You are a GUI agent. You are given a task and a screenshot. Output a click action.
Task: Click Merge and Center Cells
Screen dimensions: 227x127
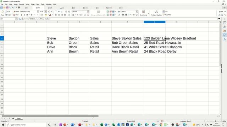[x=98, y=13]
